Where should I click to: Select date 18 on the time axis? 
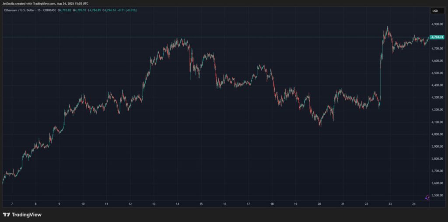coord(272,204)
